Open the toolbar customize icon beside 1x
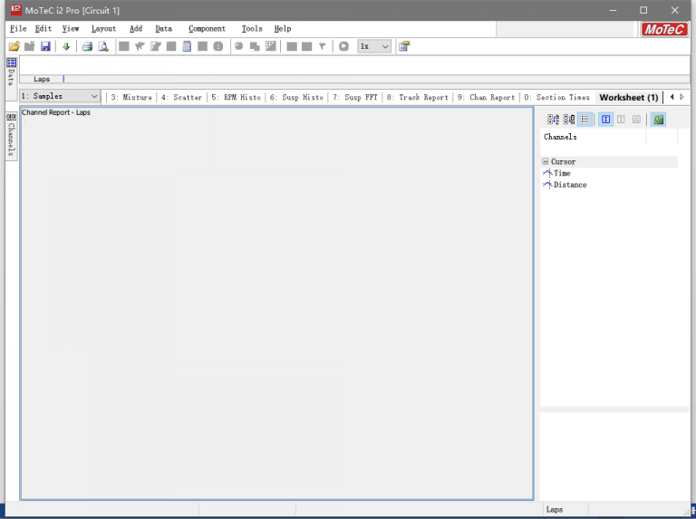Image resolution: width=696 pixels, height=519 pixels. pos(404,46)
